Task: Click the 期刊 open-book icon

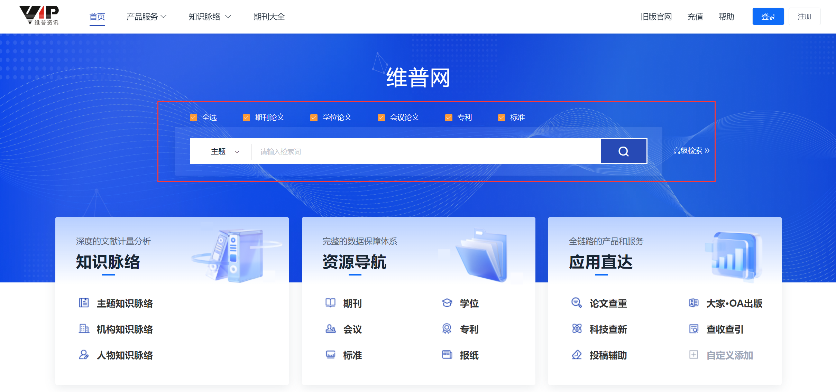Action: coord(330,303)
